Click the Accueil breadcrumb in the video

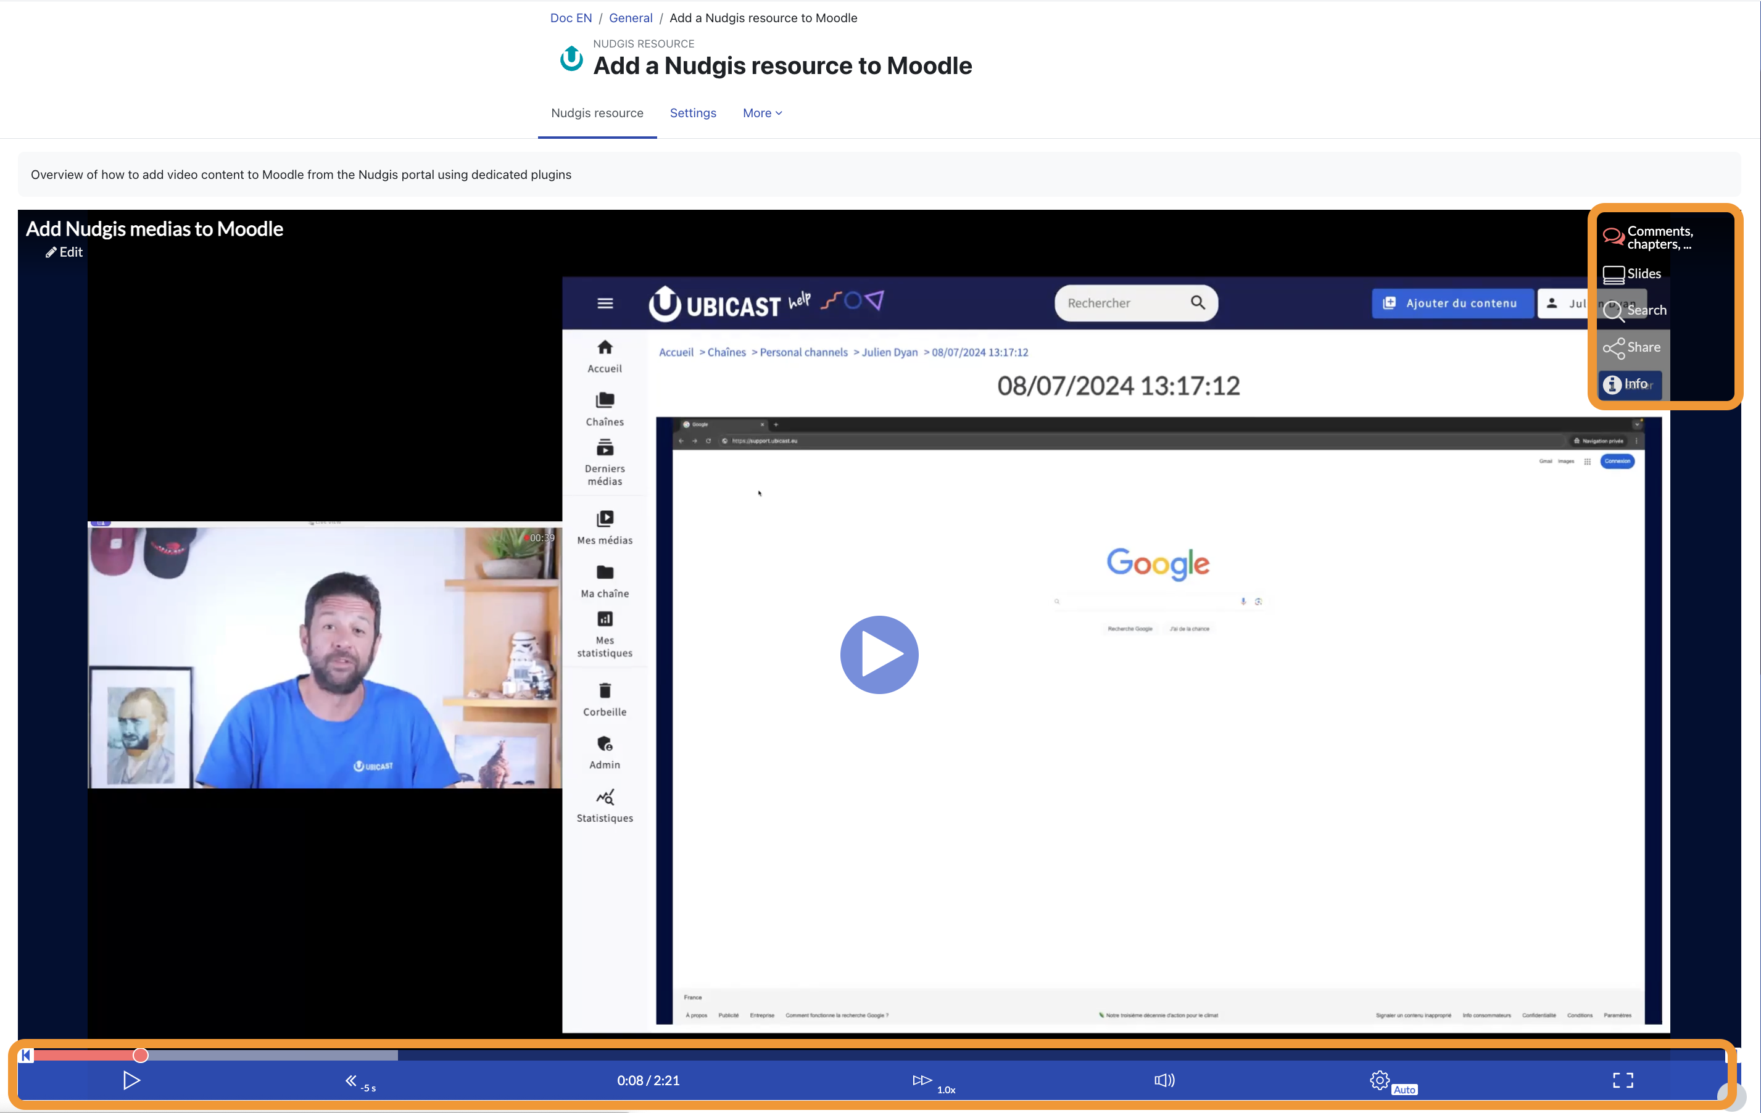point(676,352)
